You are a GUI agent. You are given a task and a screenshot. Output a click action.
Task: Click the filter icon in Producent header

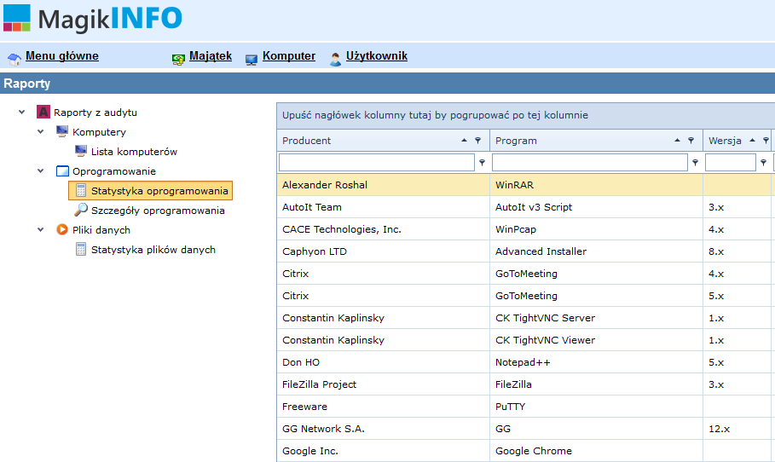(x=478, y=141)
